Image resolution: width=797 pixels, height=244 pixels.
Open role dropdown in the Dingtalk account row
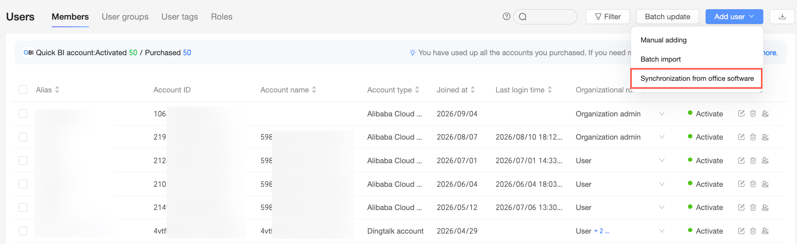[662, 231]
